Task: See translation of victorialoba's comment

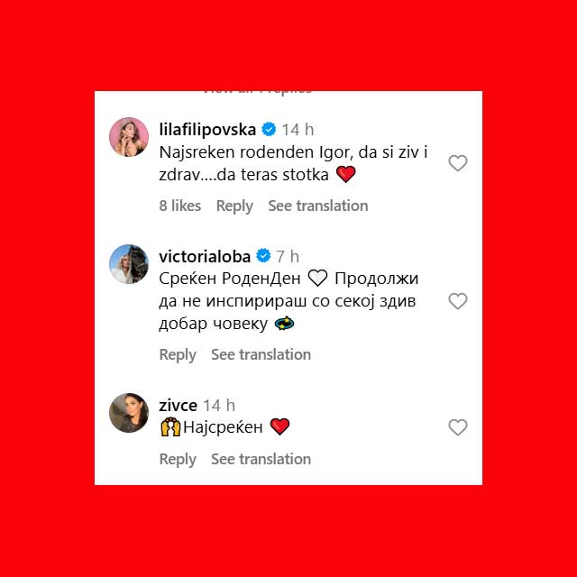Action: click(x=261, y=354)
